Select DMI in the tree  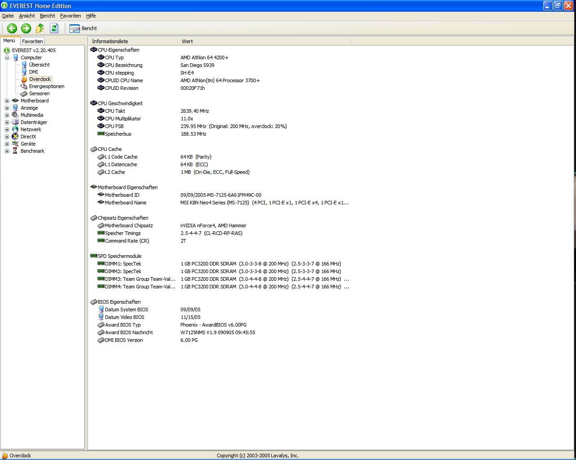34,72
